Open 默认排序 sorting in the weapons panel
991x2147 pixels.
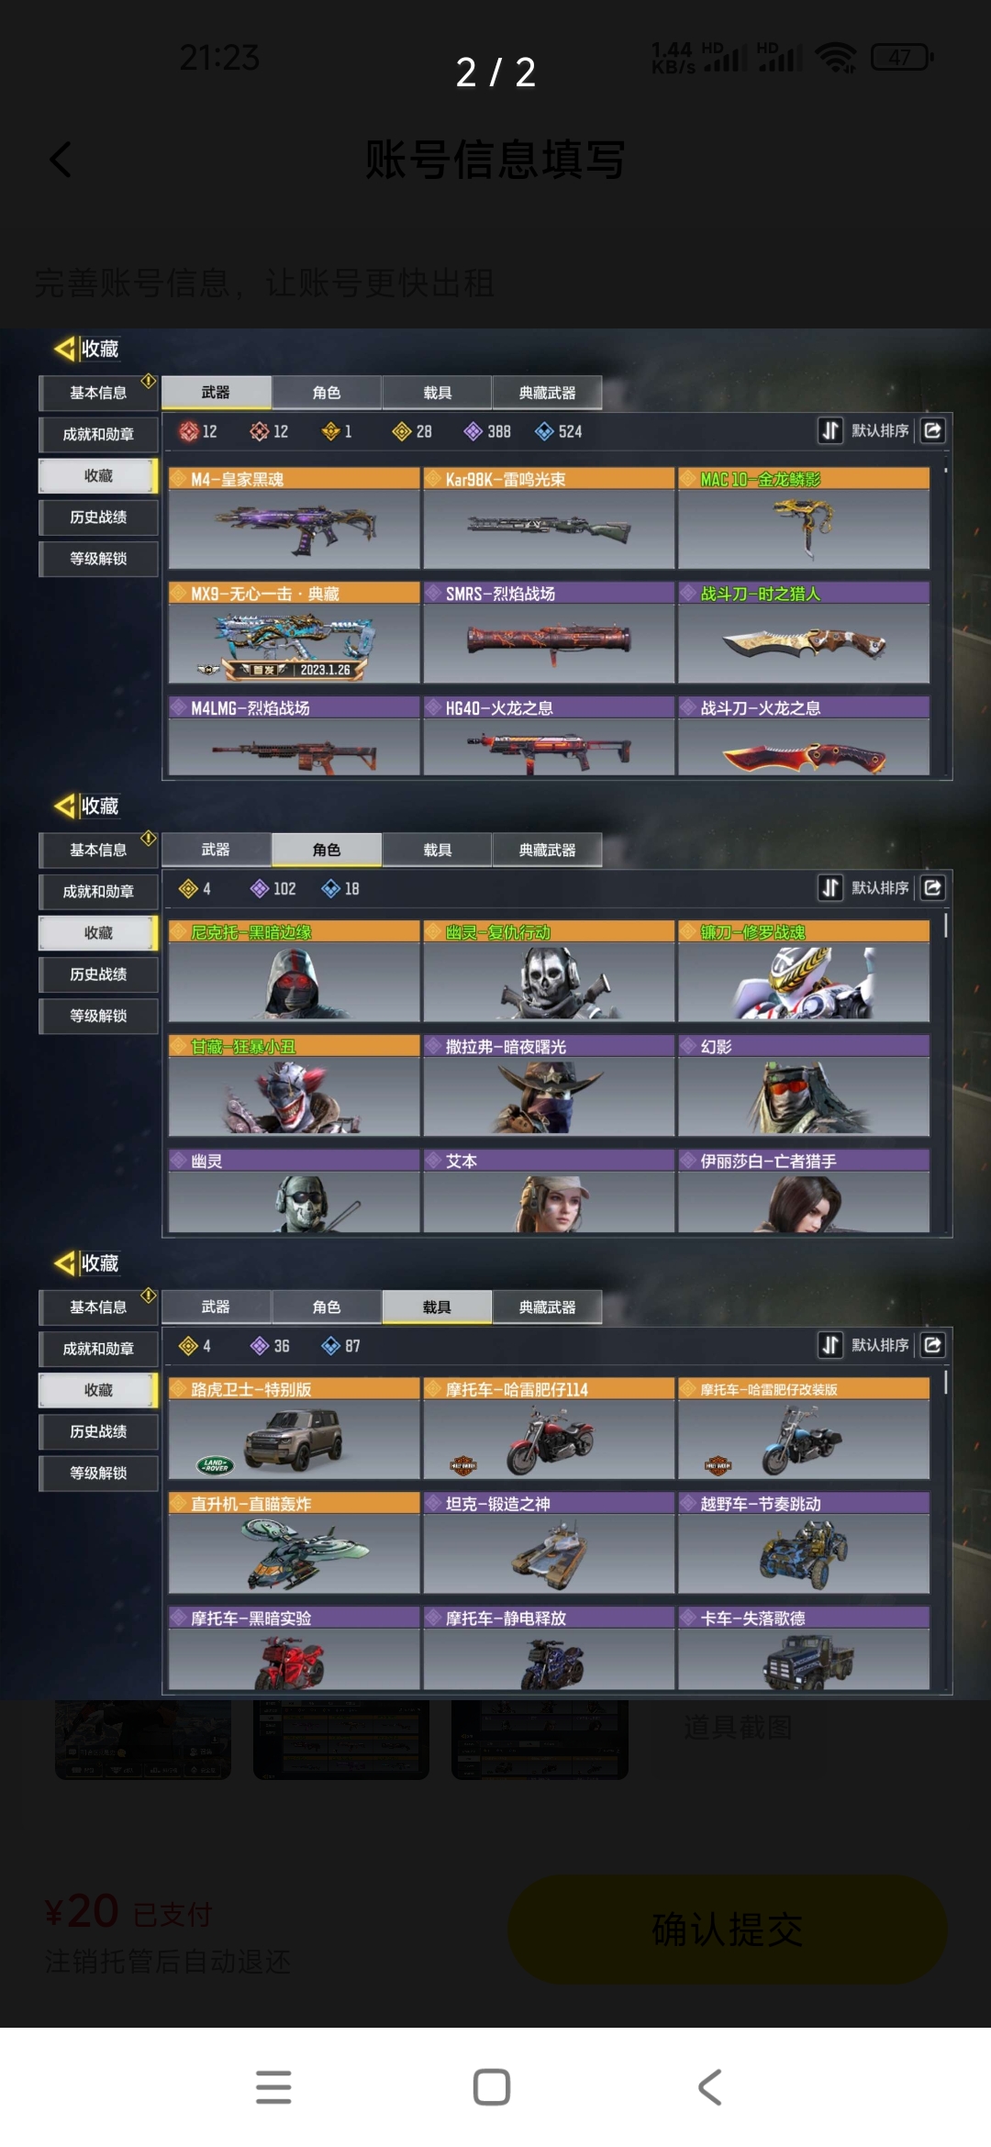point(880,430)
